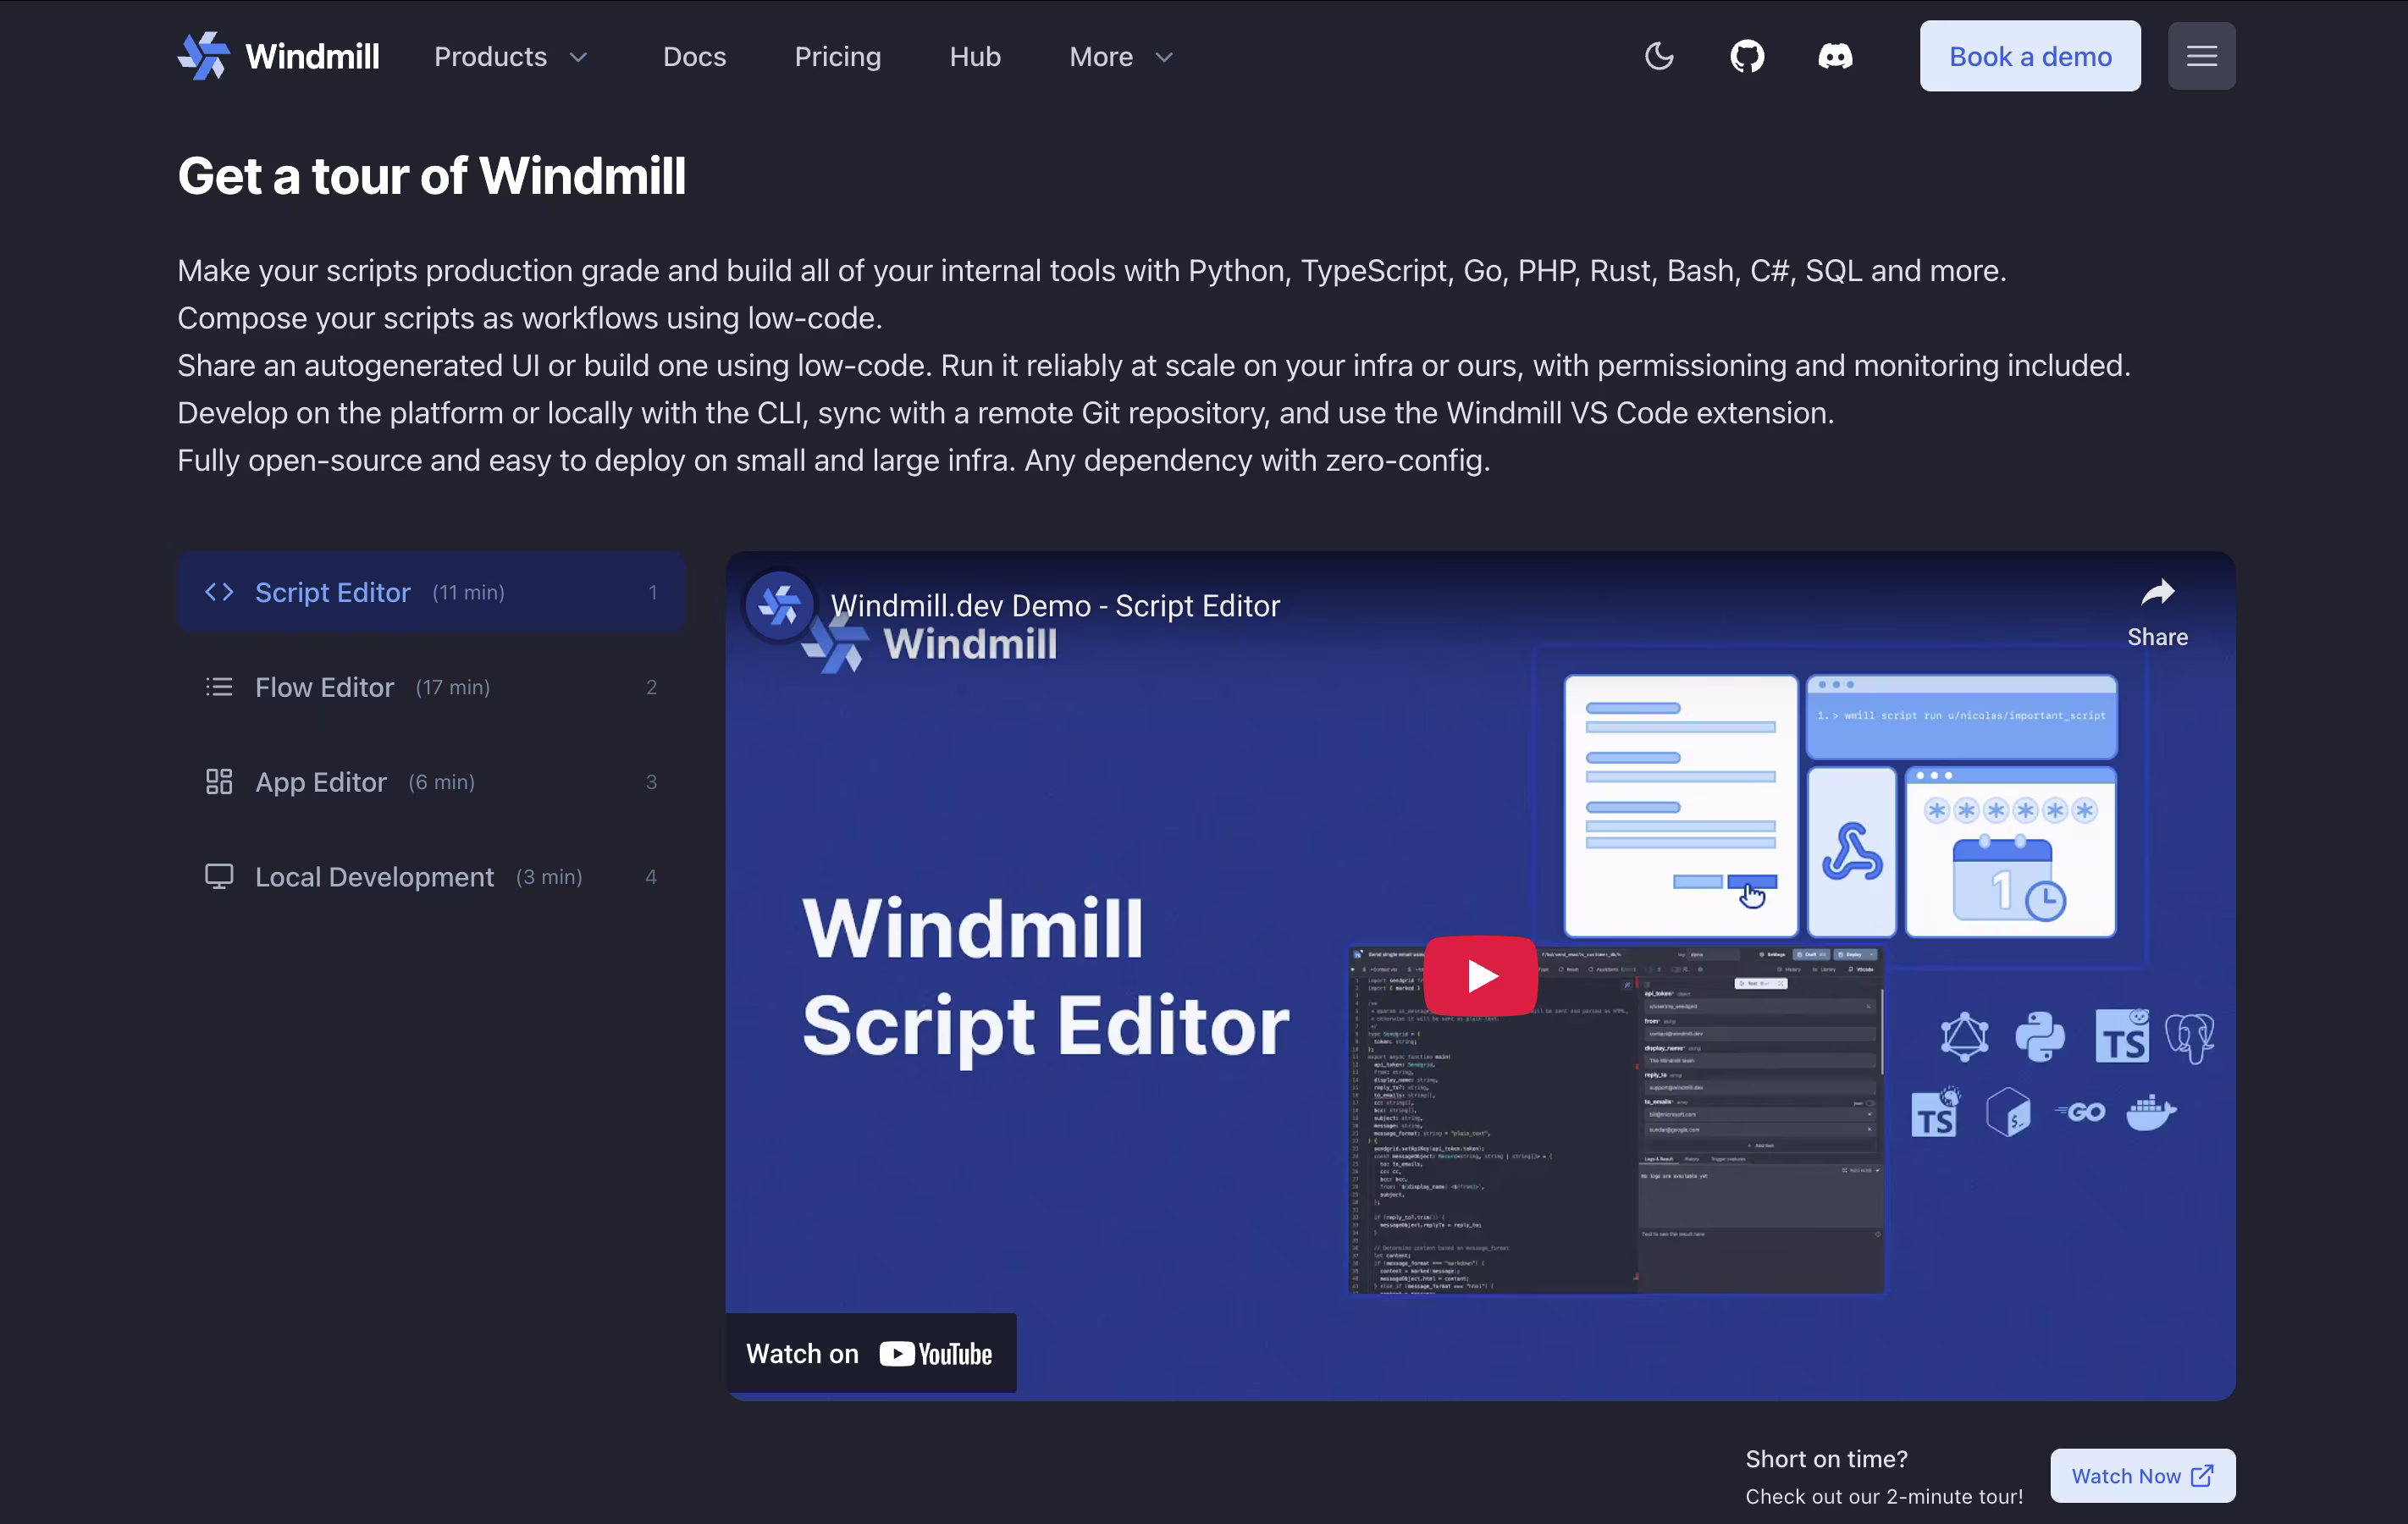Click Watch on YouTube link

pos(870,1353)
